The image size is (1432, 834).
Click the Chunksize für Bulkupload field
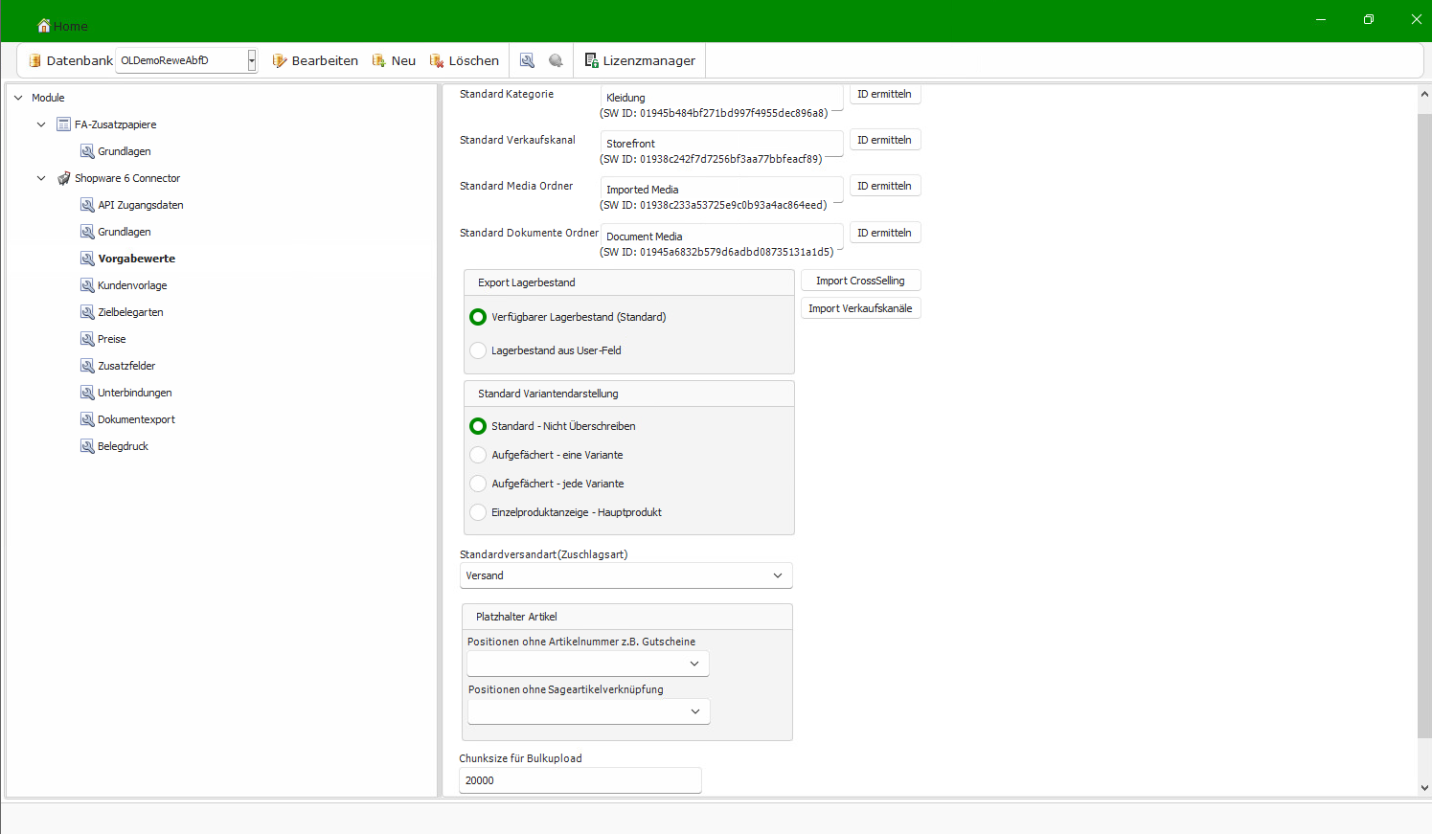pos(580,780)
